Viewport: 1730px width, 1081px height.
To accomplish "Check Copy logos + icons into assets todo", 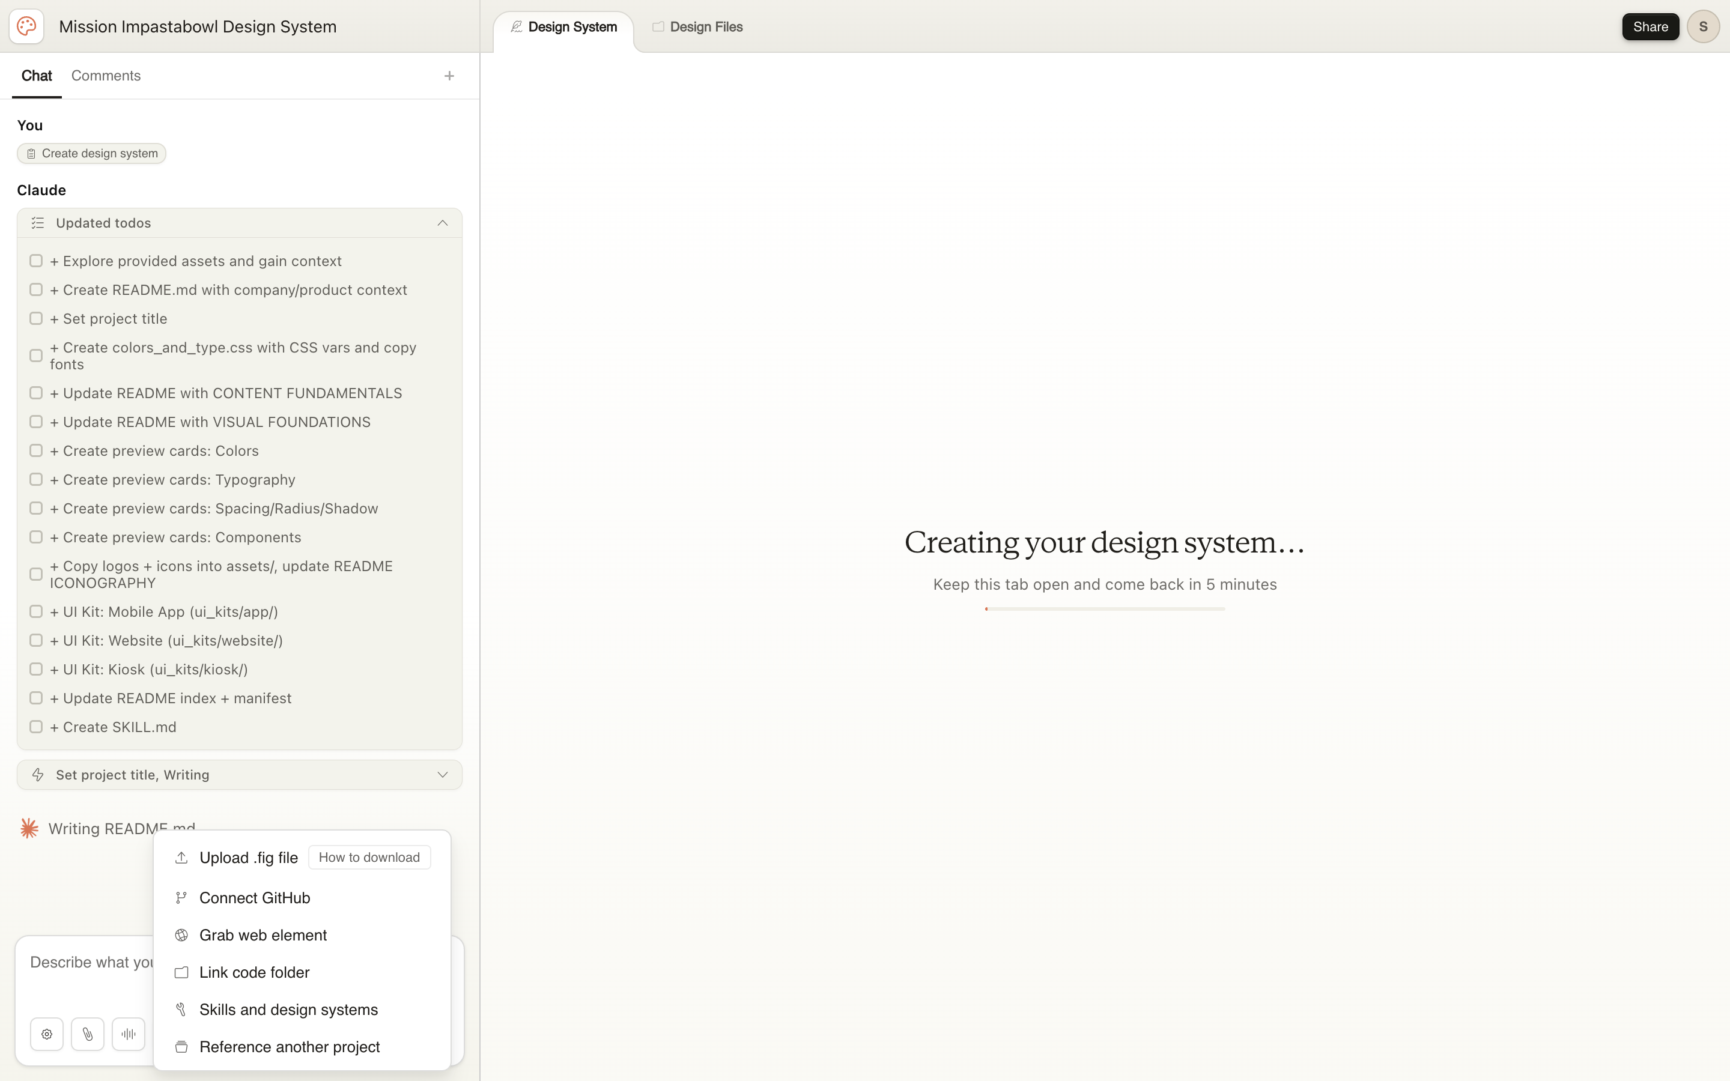I will coord(36,574).
